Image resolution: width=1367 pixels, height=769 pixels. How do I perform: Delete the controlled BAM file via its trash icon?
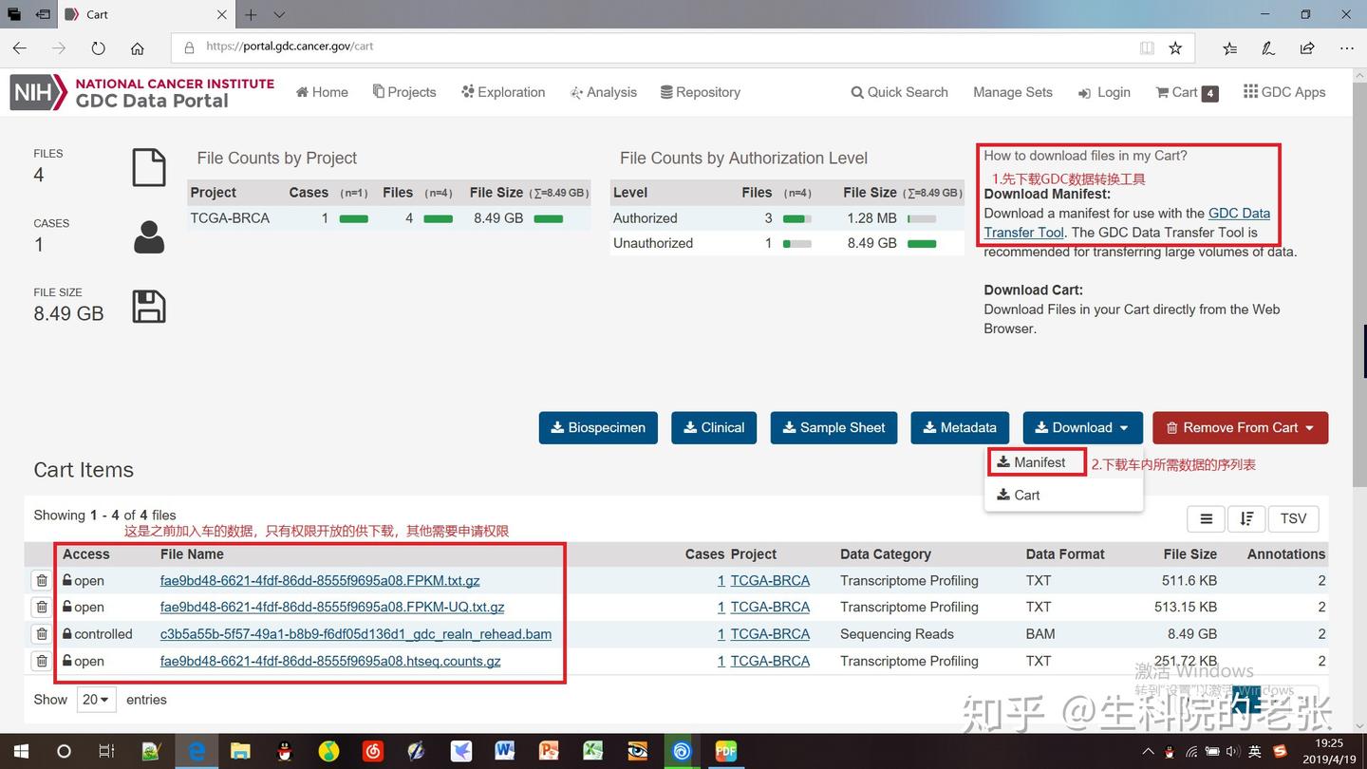tap(41, 633)
